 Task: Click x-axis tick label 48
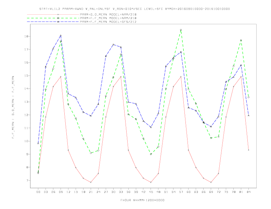point(158,192)
